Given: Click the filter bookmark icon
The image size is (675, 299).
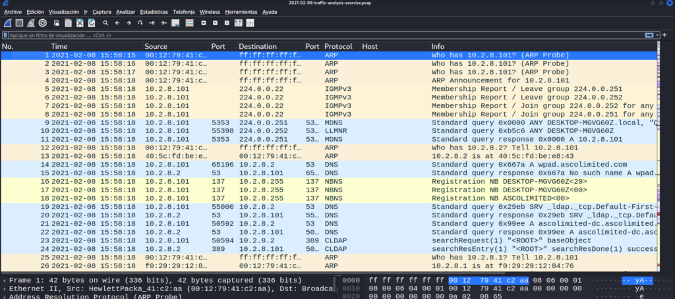Looking at the screenshot, I should [x=6, y=34].
